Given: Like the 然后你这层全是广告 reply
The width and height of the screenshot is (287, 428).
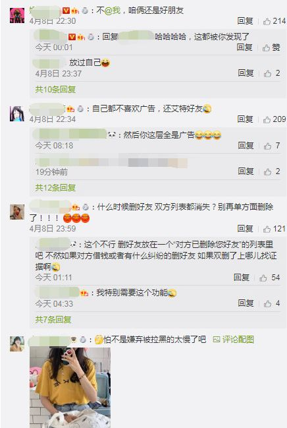Looking at the screenshot, I should coord(272,146).
